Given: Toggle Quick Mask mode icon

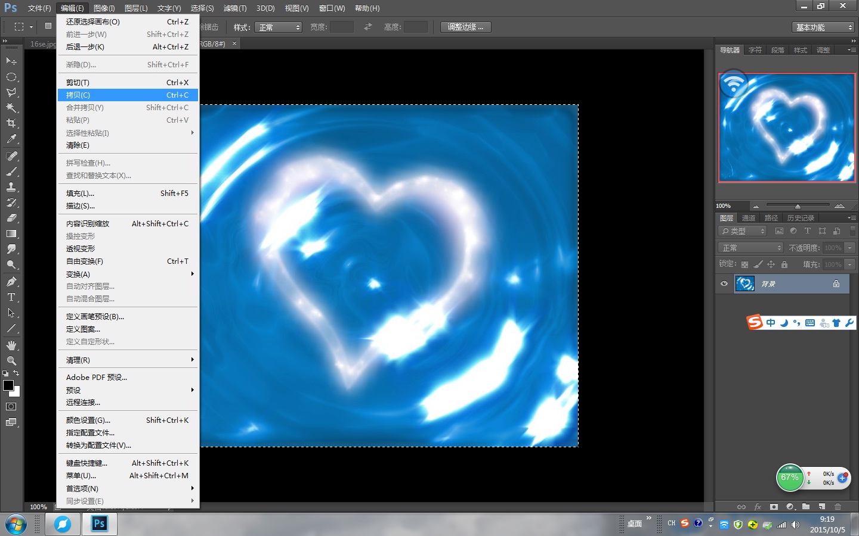Looking at the screenshot, I should pos(11,407).
